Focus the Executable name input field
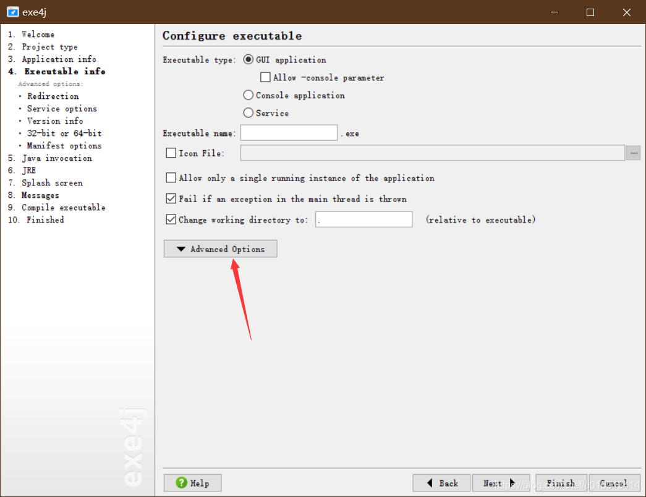The height and width of the screenshot is (497, 646). (x=289, y=133)
